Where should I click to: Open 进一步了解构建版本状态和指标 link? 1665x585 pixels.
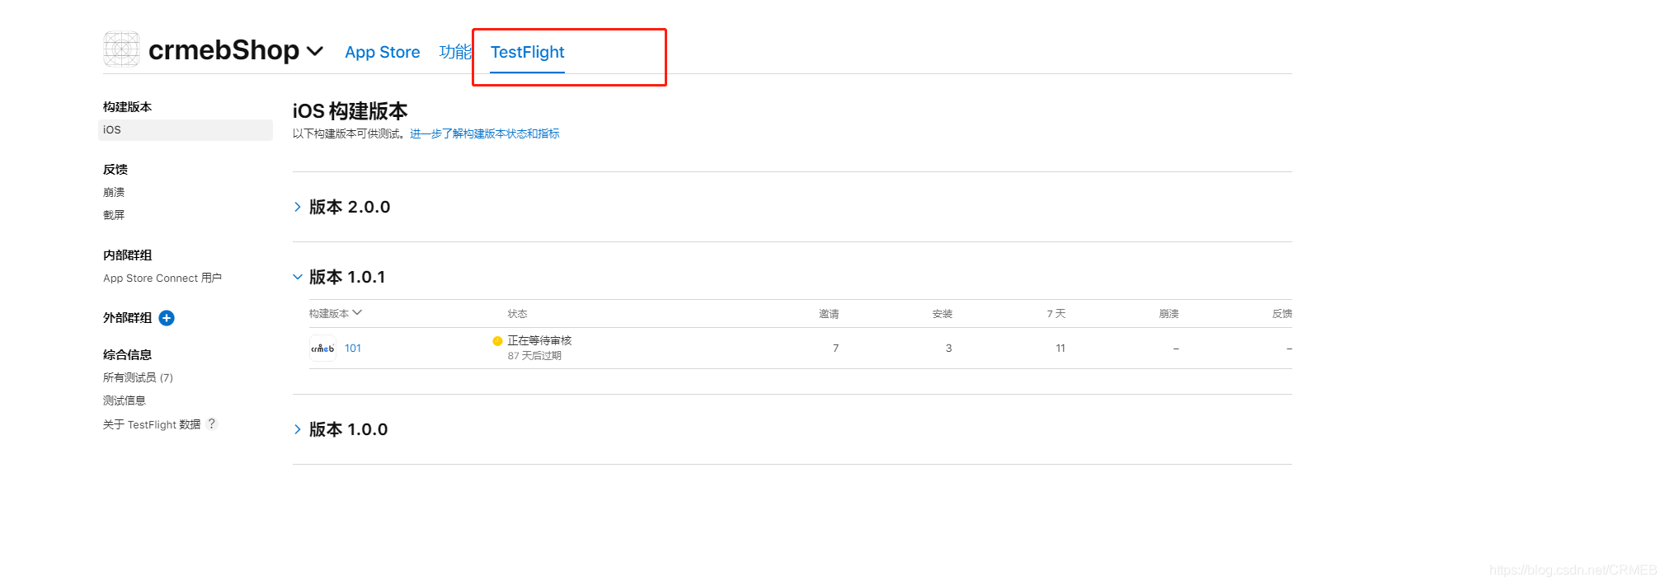[x=485, y=133]
